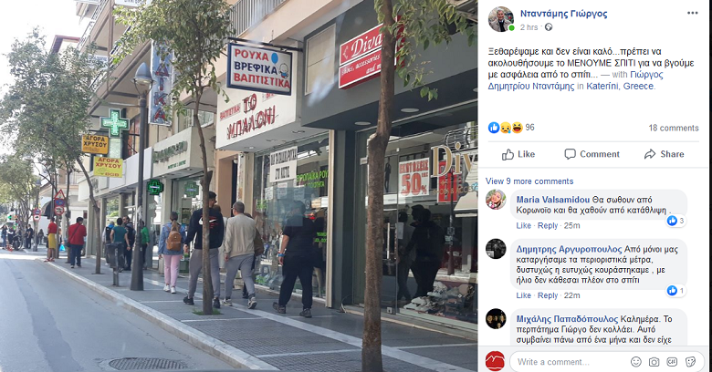This screenshot has width=712, height=372.
Task: Open the sticker picker icon
Action: [x=690, y=362]
